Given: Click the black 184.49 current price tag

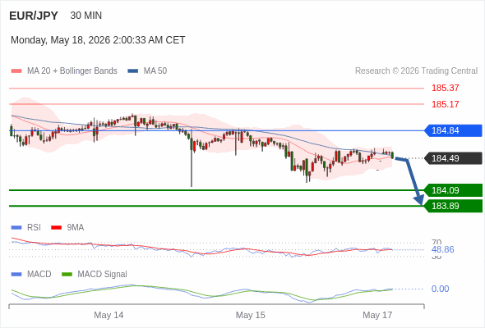Looking at the screenshot, I should [453, 158].
